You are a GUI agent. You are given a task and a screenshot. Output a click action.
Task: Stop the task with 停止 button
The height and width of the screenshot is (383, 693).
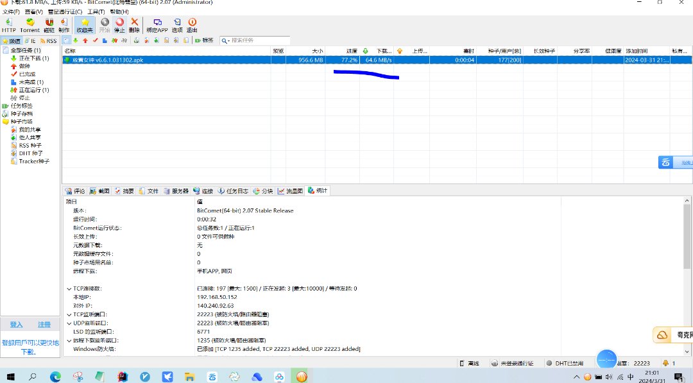pyautogui.click(x=119, y=25)
